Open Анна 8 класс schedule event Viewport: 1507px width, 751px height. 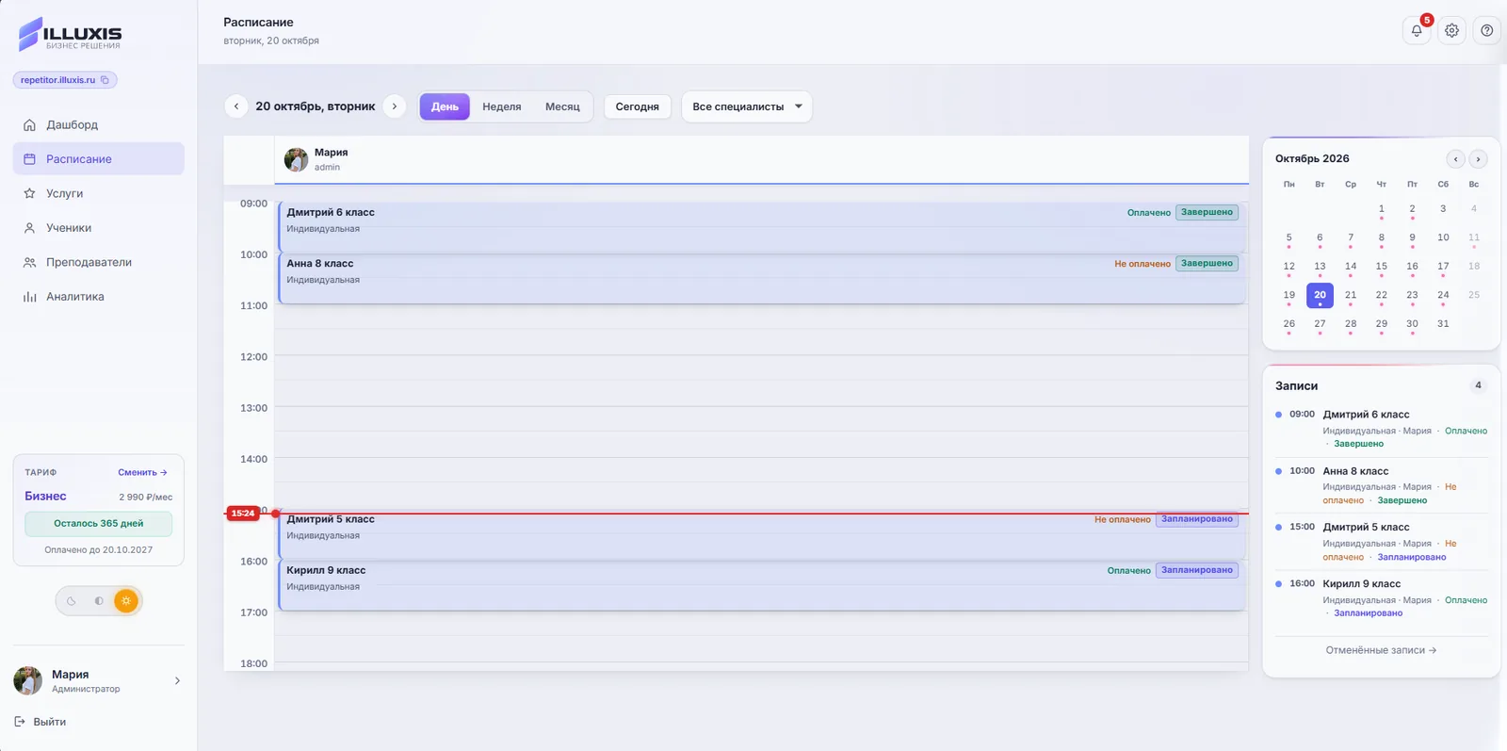pyautogui.click(x=762, y=278)
